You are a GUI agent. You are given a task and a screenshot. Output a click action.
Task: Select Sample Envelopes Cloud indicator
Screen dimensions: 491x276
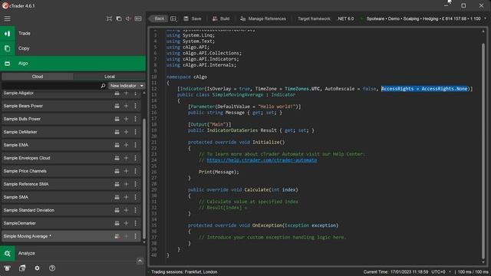(71, 159)
